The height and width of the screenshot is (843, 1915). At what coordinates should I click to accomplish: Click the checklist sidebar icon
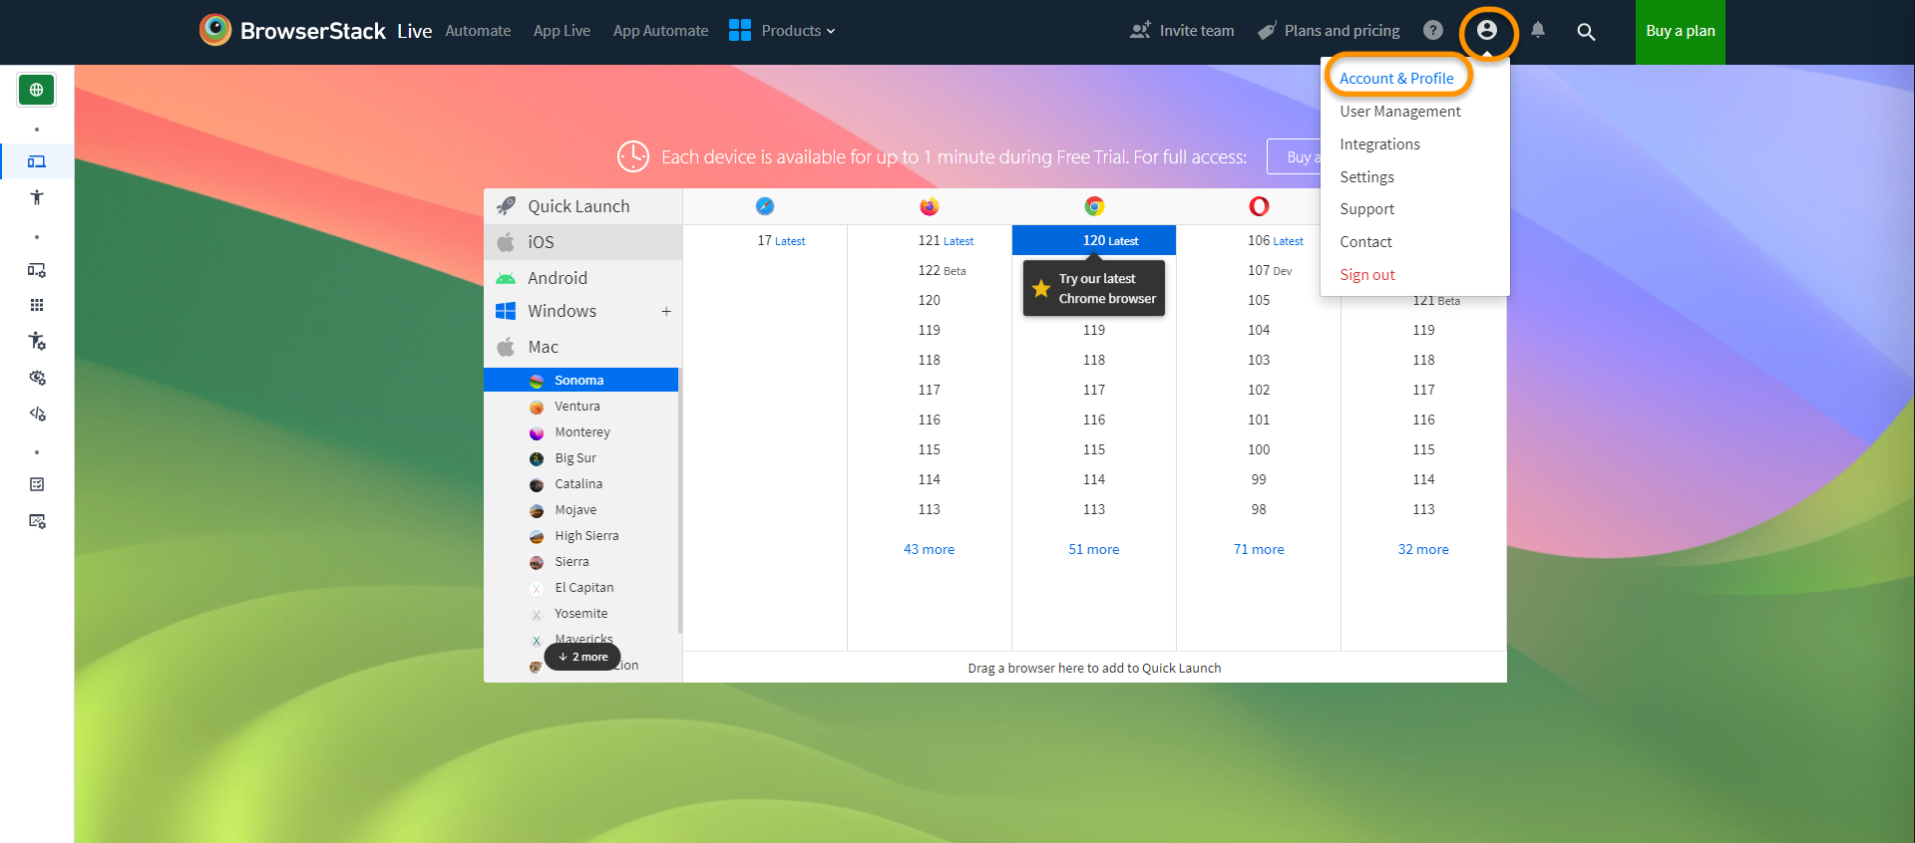tap(37, 484)
